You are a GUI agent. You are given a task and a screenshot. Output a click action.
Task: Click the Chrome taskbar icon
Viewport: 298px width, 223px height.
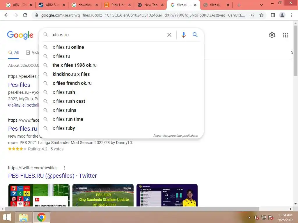point(41,217)
